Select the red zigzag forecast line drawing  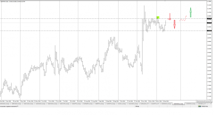(183, 19)
